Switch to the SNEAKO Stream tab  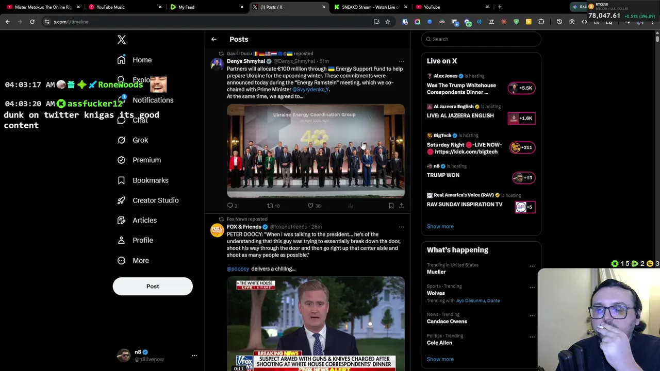click(370, 7)
